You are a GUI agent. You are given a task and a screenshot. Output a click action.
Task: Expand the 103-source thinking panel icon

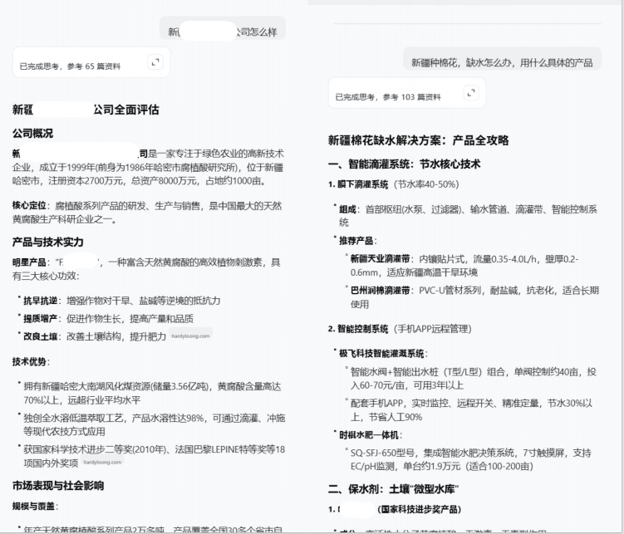(x=471, y=93)
